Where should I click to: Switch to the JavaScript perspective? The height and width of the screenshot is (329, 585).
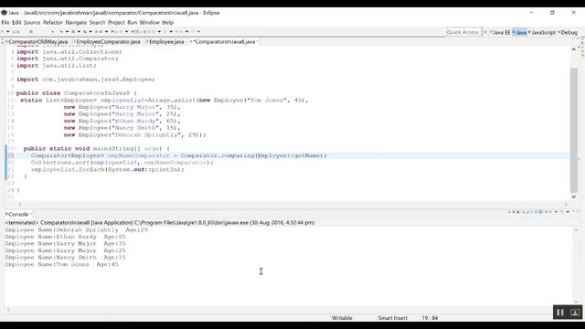tap(542, 33)
